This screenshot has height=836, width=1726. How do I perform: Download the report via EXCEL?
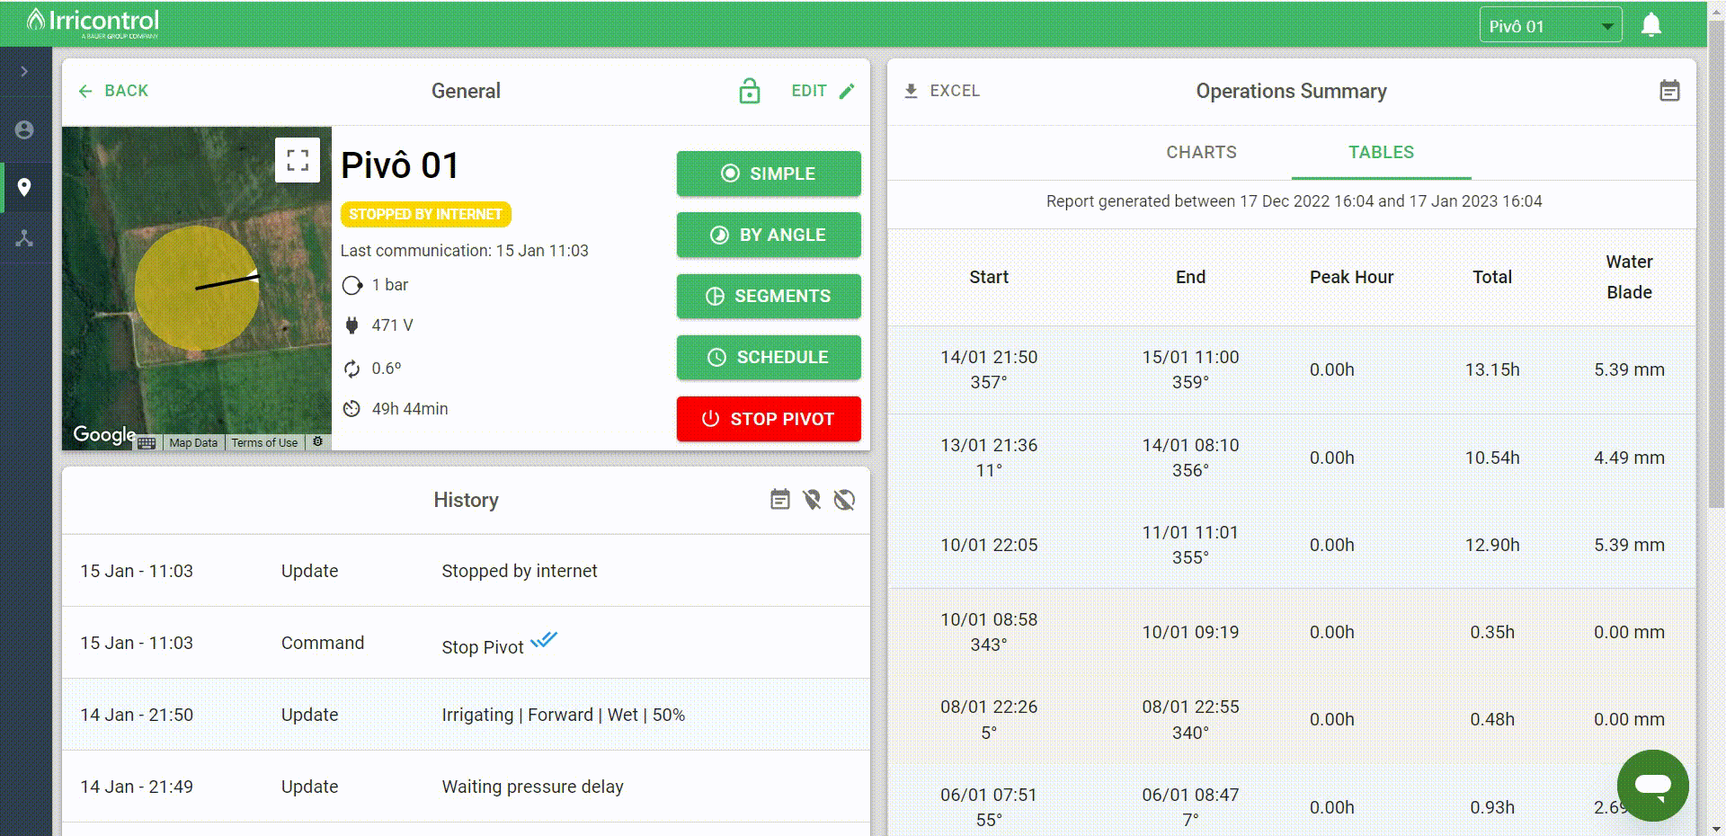941,91
